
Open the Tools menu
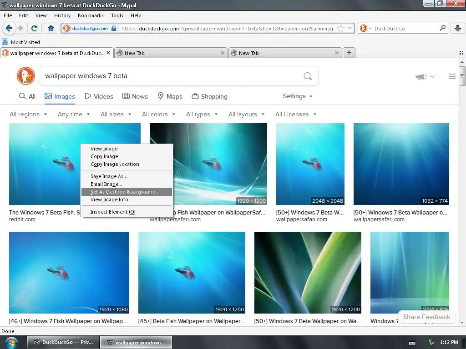117,15
